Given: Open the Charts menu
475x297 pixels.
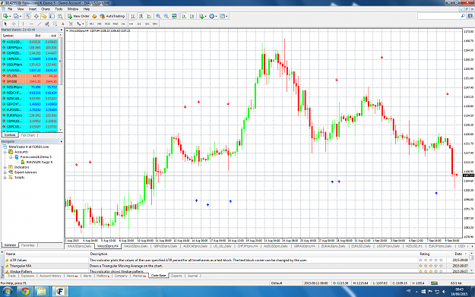Looking at the screenshot, I should pyautogui.click(x=46, y=9).
